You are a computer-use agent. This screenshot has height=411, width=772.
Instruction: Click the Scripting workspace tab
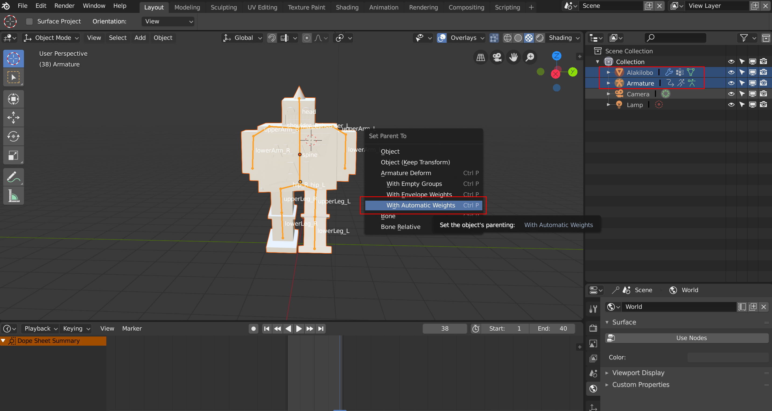point(507,7)
